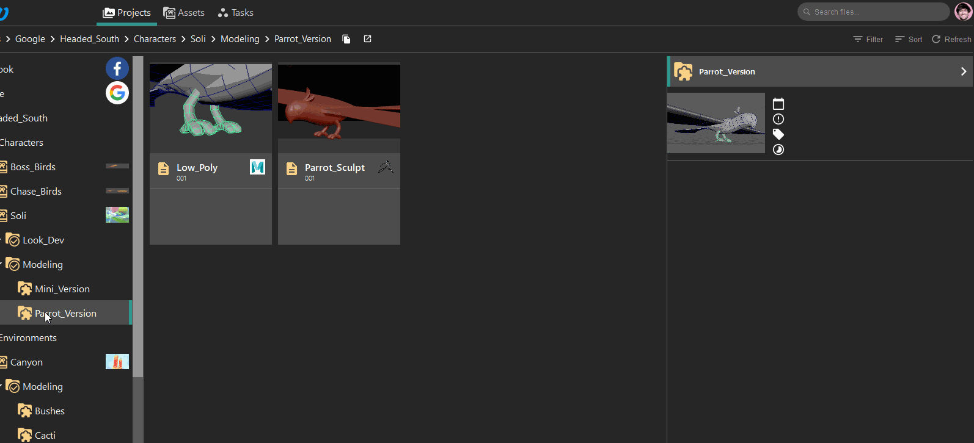Image resolution: width=974 pixels, height=443 pixels.
Task: Click the Parrot_Version folder icon in the details header
Action: tap(683, 72)
